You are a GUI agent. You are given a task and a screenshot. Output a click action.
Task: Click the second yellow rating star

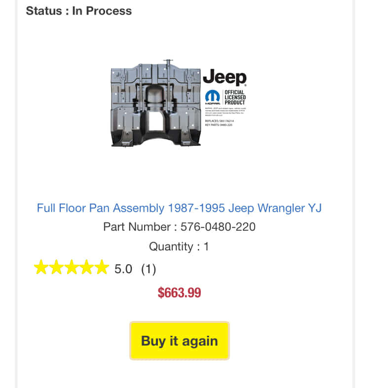[x=56, y=268]
